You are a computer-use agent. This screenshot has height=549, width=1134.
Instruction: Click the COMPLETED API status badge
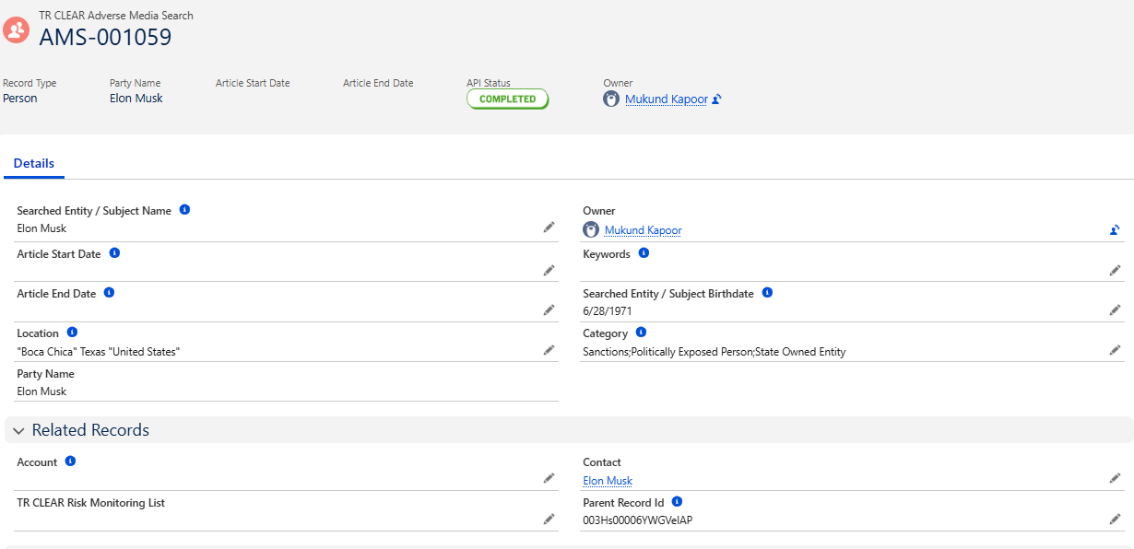[507, 99]
